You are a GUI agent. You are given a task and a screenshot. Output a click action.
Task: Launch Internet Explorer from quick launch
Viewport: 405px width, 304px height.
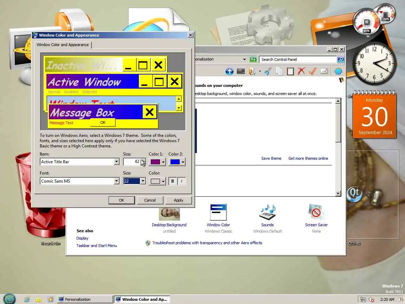coord(27,300)
